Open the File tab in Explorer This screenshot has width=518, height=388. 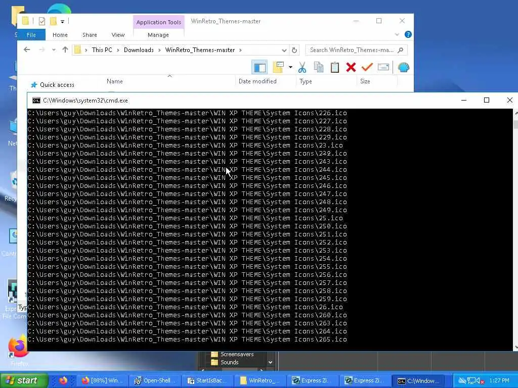tap(31, 35)
